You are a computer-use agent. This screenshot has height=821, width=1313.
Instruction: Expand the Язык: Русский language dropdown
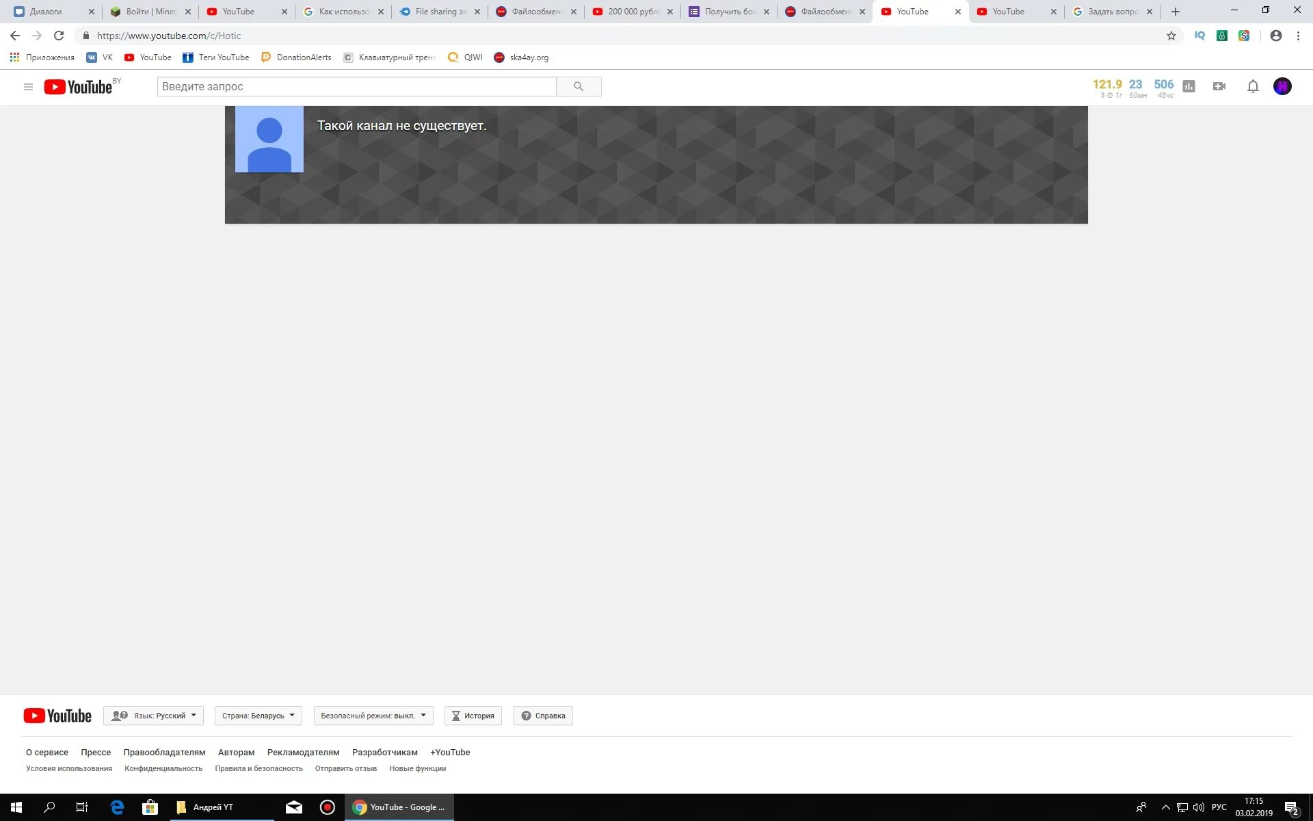tap(154, 716)
